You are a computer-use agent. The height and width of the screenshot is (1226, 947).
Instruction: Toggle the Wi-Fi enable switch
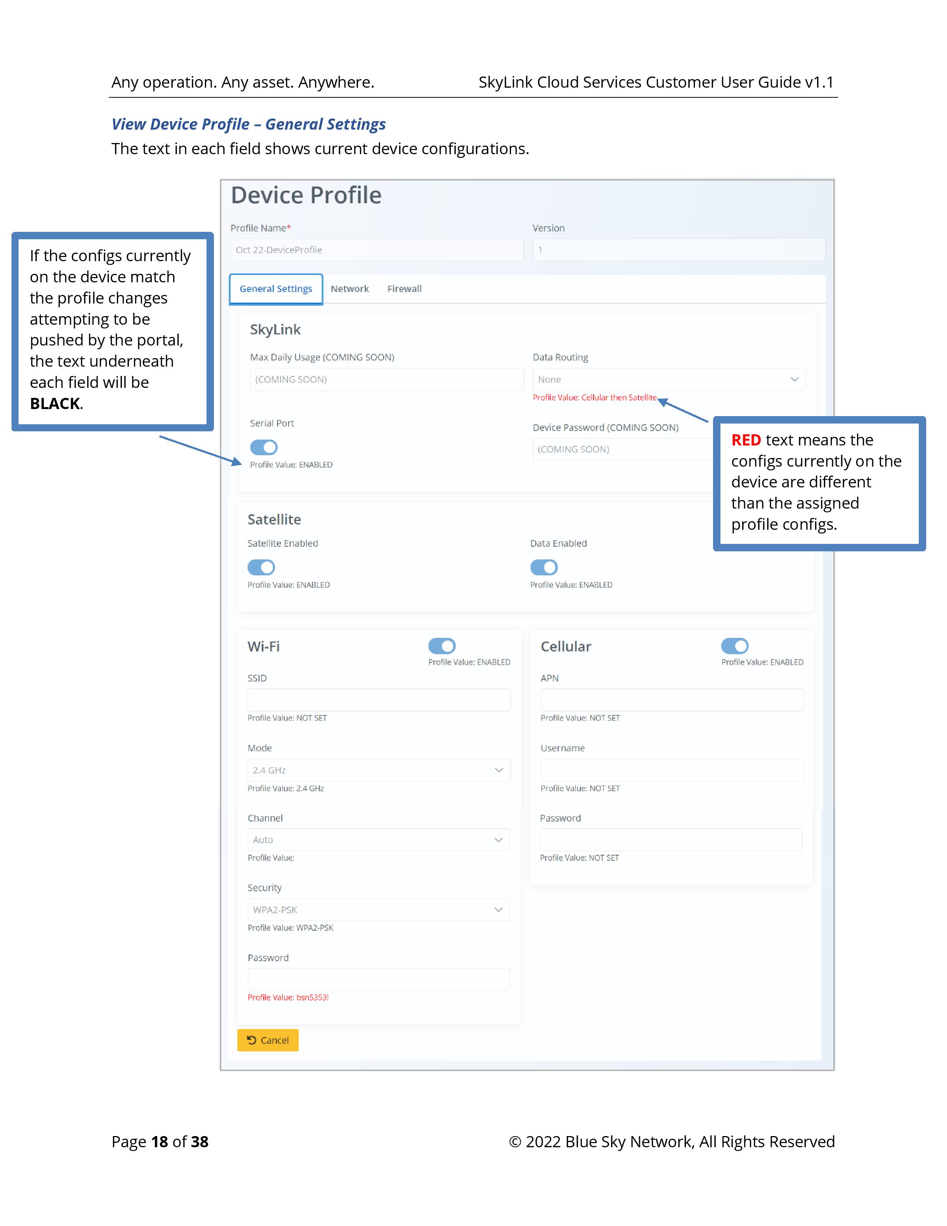(x=442, y=646)
